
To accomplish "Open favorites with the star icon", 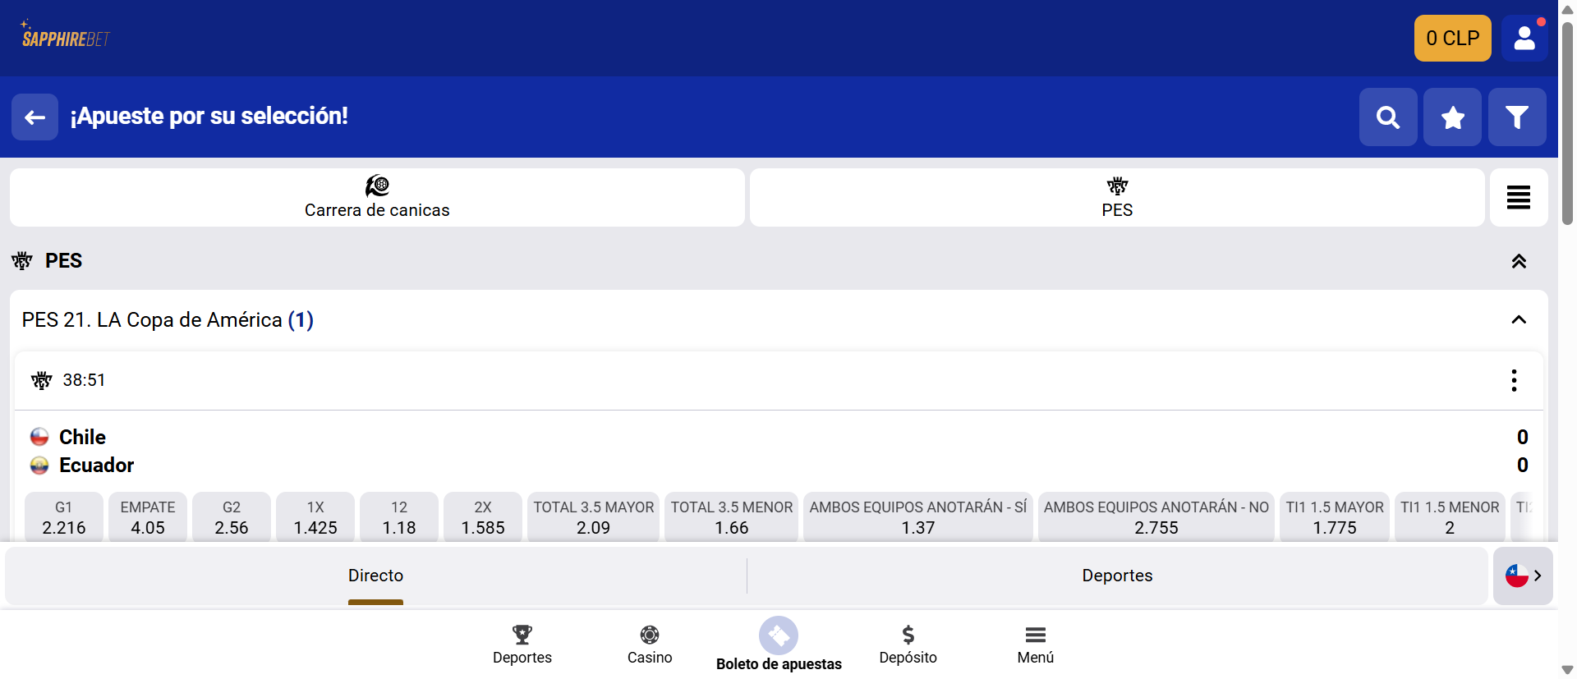I will (1452, 117).
